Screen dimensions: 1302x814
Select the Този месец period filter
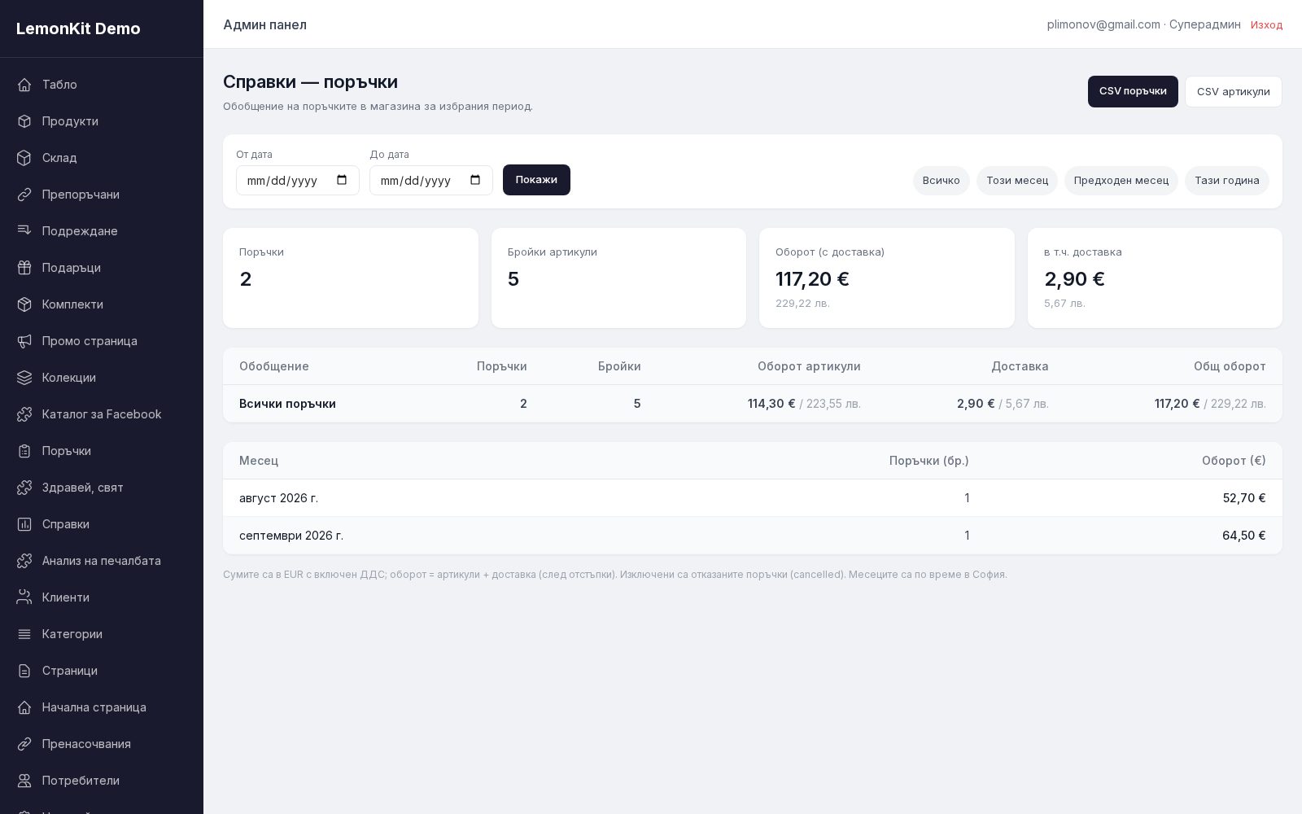tap(1017, 180)
